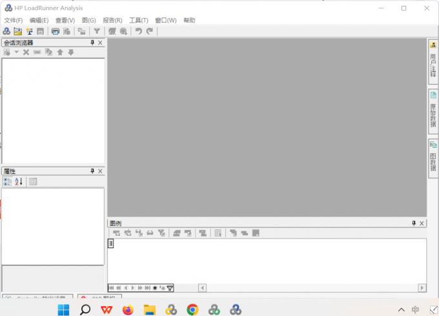439x316 pixels.
Task: Click the magnifier zoom icon in the toolbar
Action: click(x=123, y=32)
